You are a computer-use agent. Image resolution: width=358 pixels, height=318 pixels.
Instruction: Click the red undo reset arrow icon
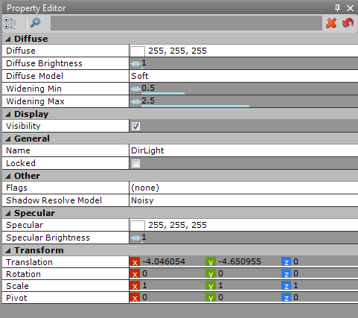(x=348, y=23)
